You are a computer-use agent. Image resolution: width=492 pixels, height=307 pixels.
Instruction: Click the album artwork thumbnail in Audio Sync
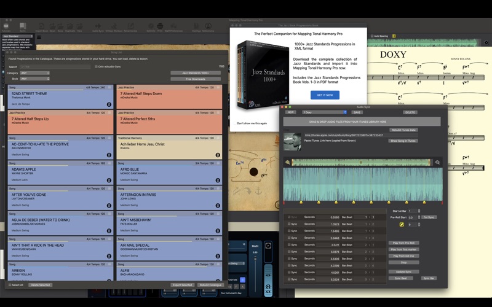pyautogui.click(x=292, y=142)
